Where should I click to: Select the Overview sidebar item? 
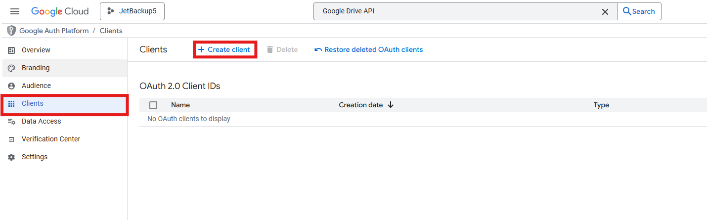coord(36,50)
